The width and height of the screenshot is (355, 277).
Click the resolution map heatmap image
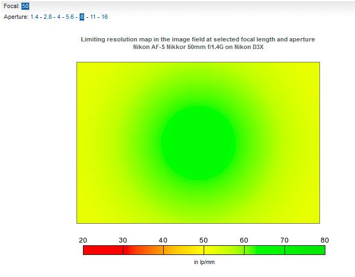198,143
